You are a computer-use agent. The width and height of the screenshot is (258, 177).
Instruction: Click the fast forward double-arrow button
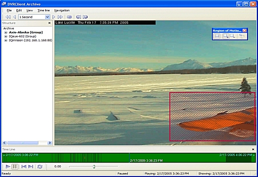tap(60, 17)
